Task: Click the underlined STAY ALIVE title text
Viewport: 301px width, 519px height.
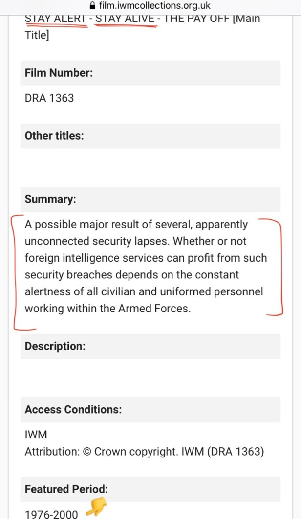Action: point(125,20)
